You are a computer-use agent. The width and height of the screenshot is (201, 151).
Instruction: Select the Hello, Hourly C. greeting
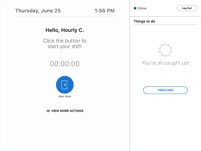click(x=65, y=30)
